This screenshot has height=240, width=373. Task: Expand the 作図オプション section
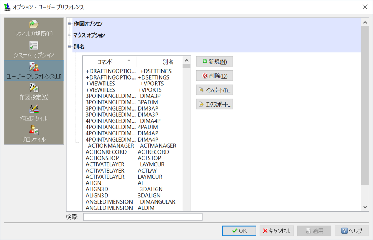coord(70,24)
